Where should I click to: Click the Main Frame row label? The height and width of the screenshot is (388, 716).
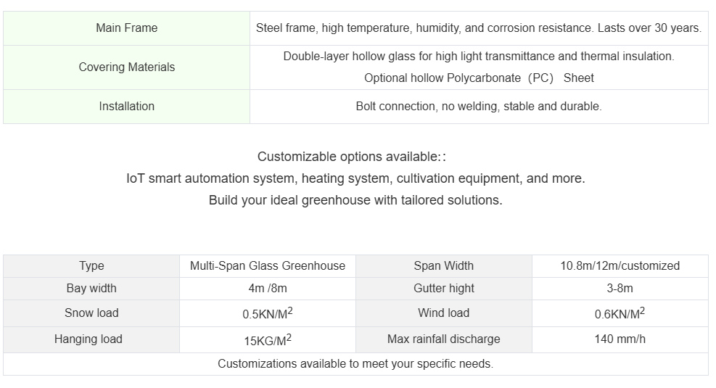pyautogui.click(x=126, y=28)
